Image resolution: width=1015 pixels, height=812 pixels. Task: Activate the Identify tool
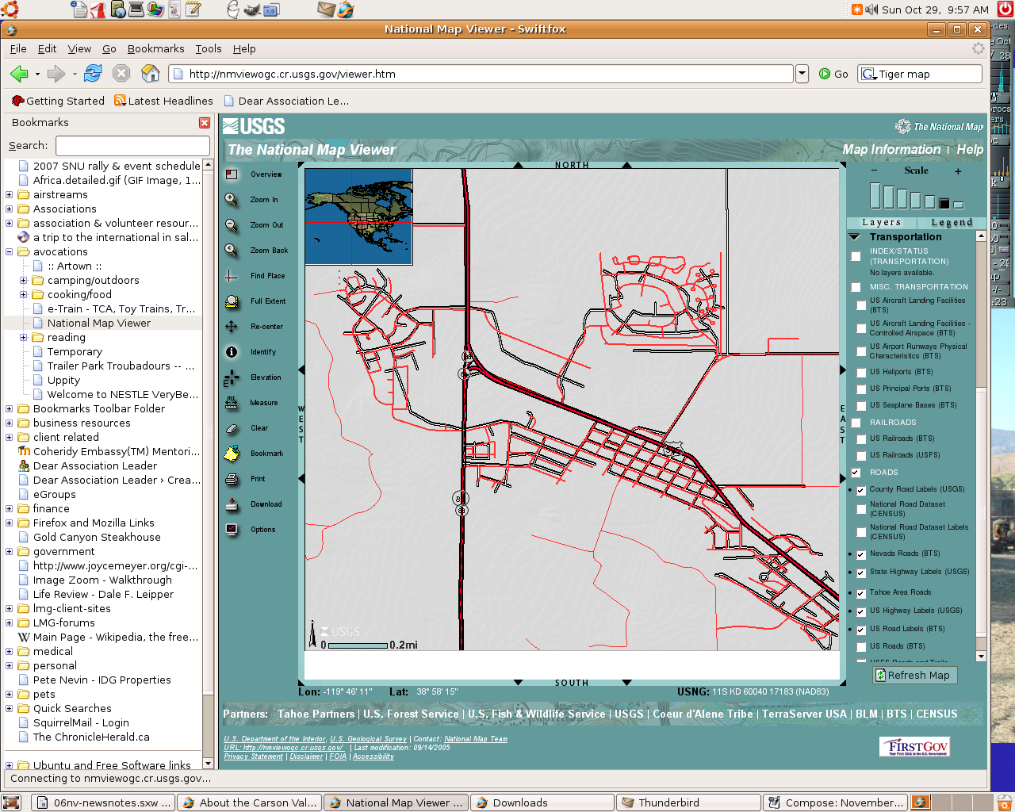pyautogui.click(x=232, y=352)
